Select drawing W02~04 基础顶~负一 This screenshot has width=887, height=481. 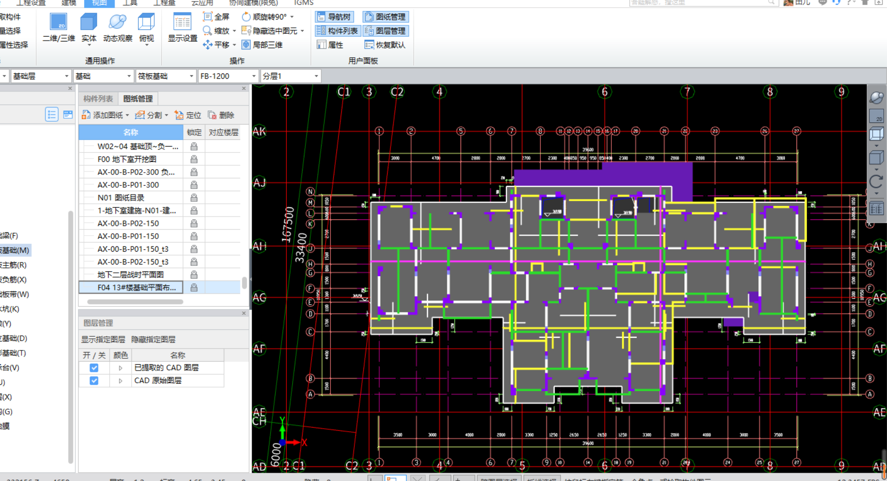click(x=138, y=147)
